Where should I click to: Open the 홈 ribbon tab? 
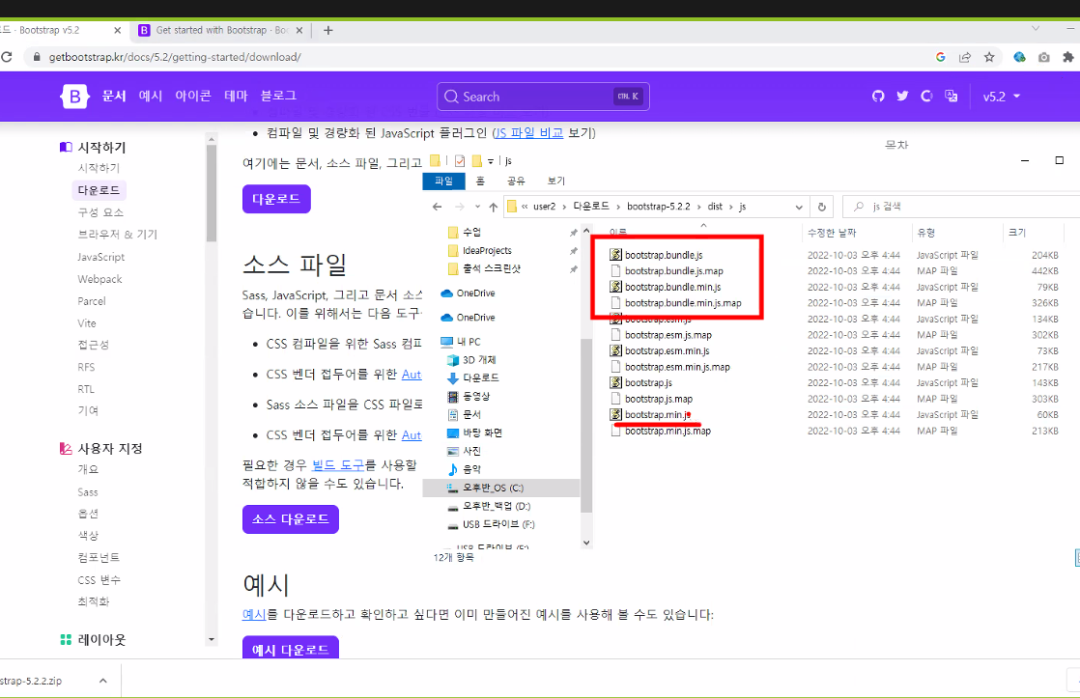480,181
